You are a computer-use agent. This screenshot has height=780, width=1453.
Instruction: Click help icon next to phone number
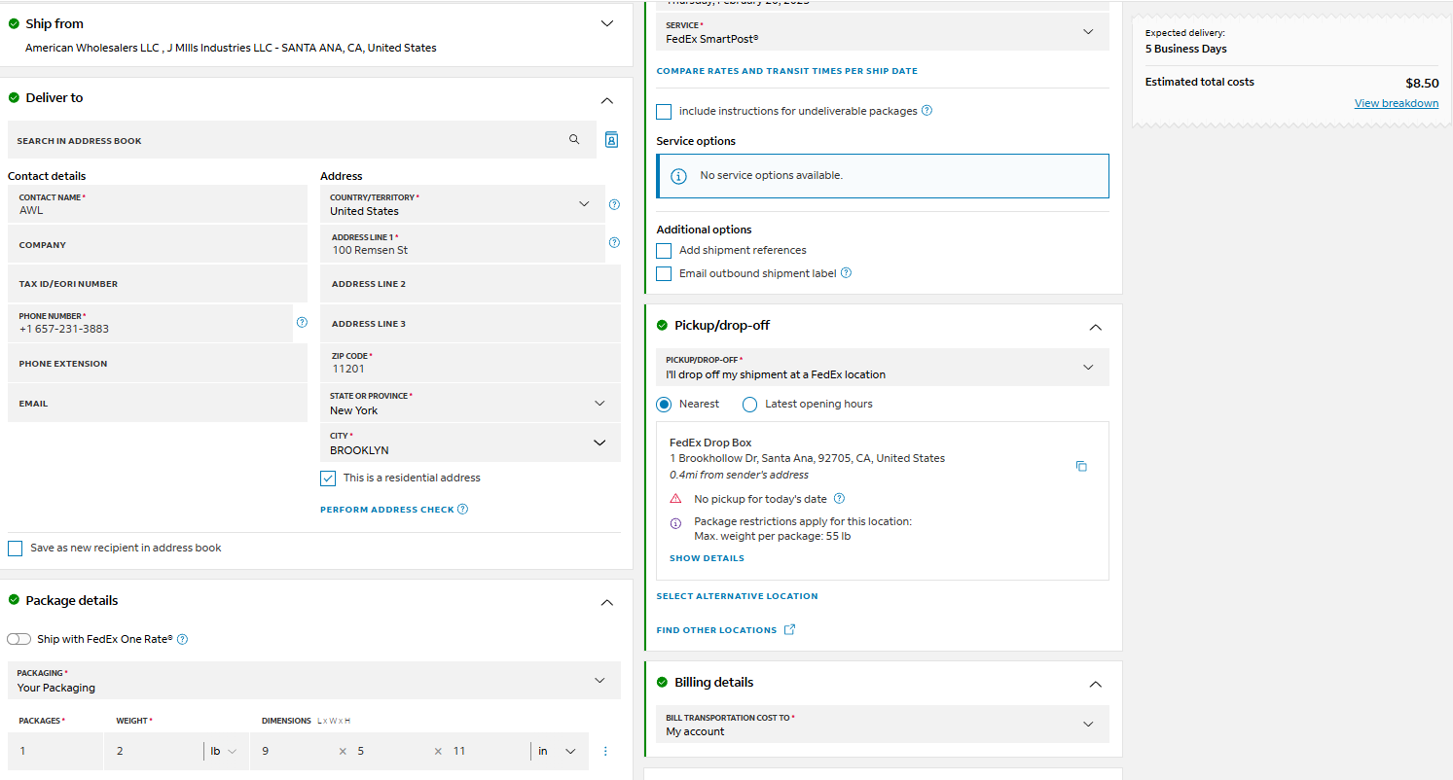[302, 323]
